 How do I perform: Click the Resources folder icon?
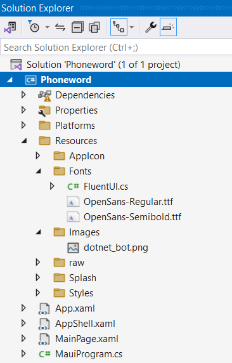tap(44, 141)
